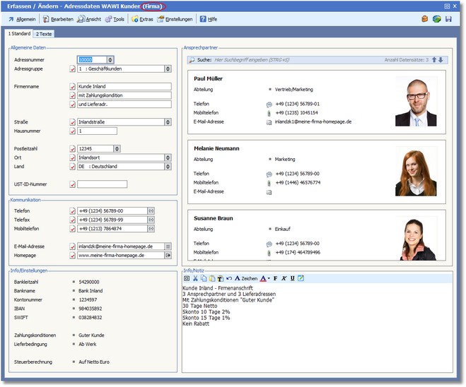Click the font color button in Info/Notiz
Screen dimensions: 466x387
(264, 279)
